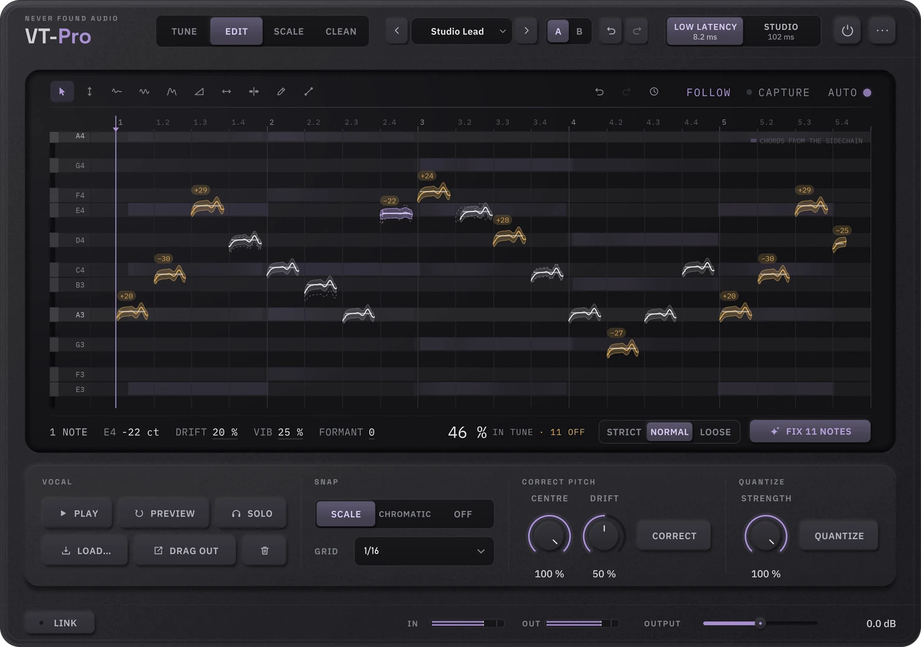This screenshot has width=921, height=647.
Task: Switch to the TUNE tab
Action: pos(184,31)
